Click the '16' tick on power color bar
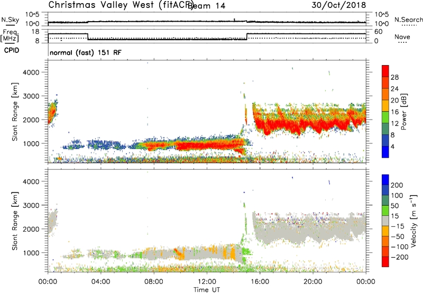The image size is (423, 293). pyautogui.click(x=394, y=112)
